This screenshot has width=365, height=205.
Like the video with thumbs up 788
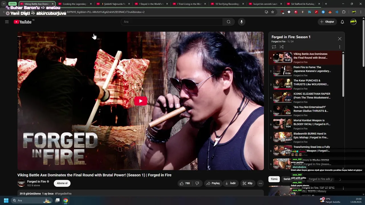pos(184,183)
